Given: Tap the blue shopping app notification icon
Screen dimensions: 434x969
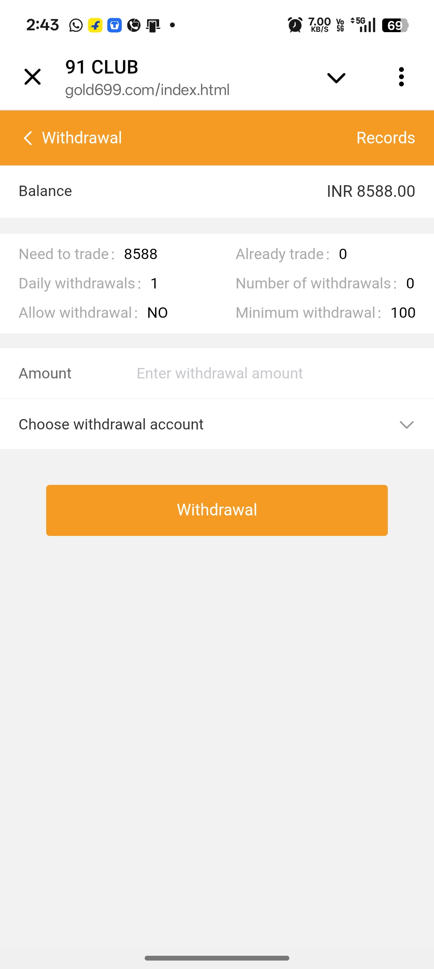Looking at the screenshot, I should (x=115, y=25).
